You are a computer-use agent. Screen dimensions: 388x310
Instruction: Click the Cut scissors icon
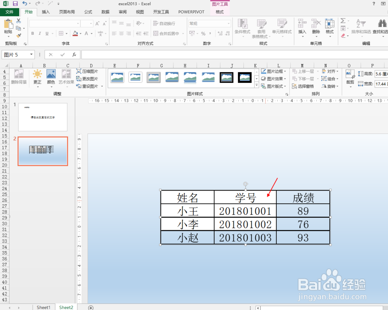coord(19,21)
